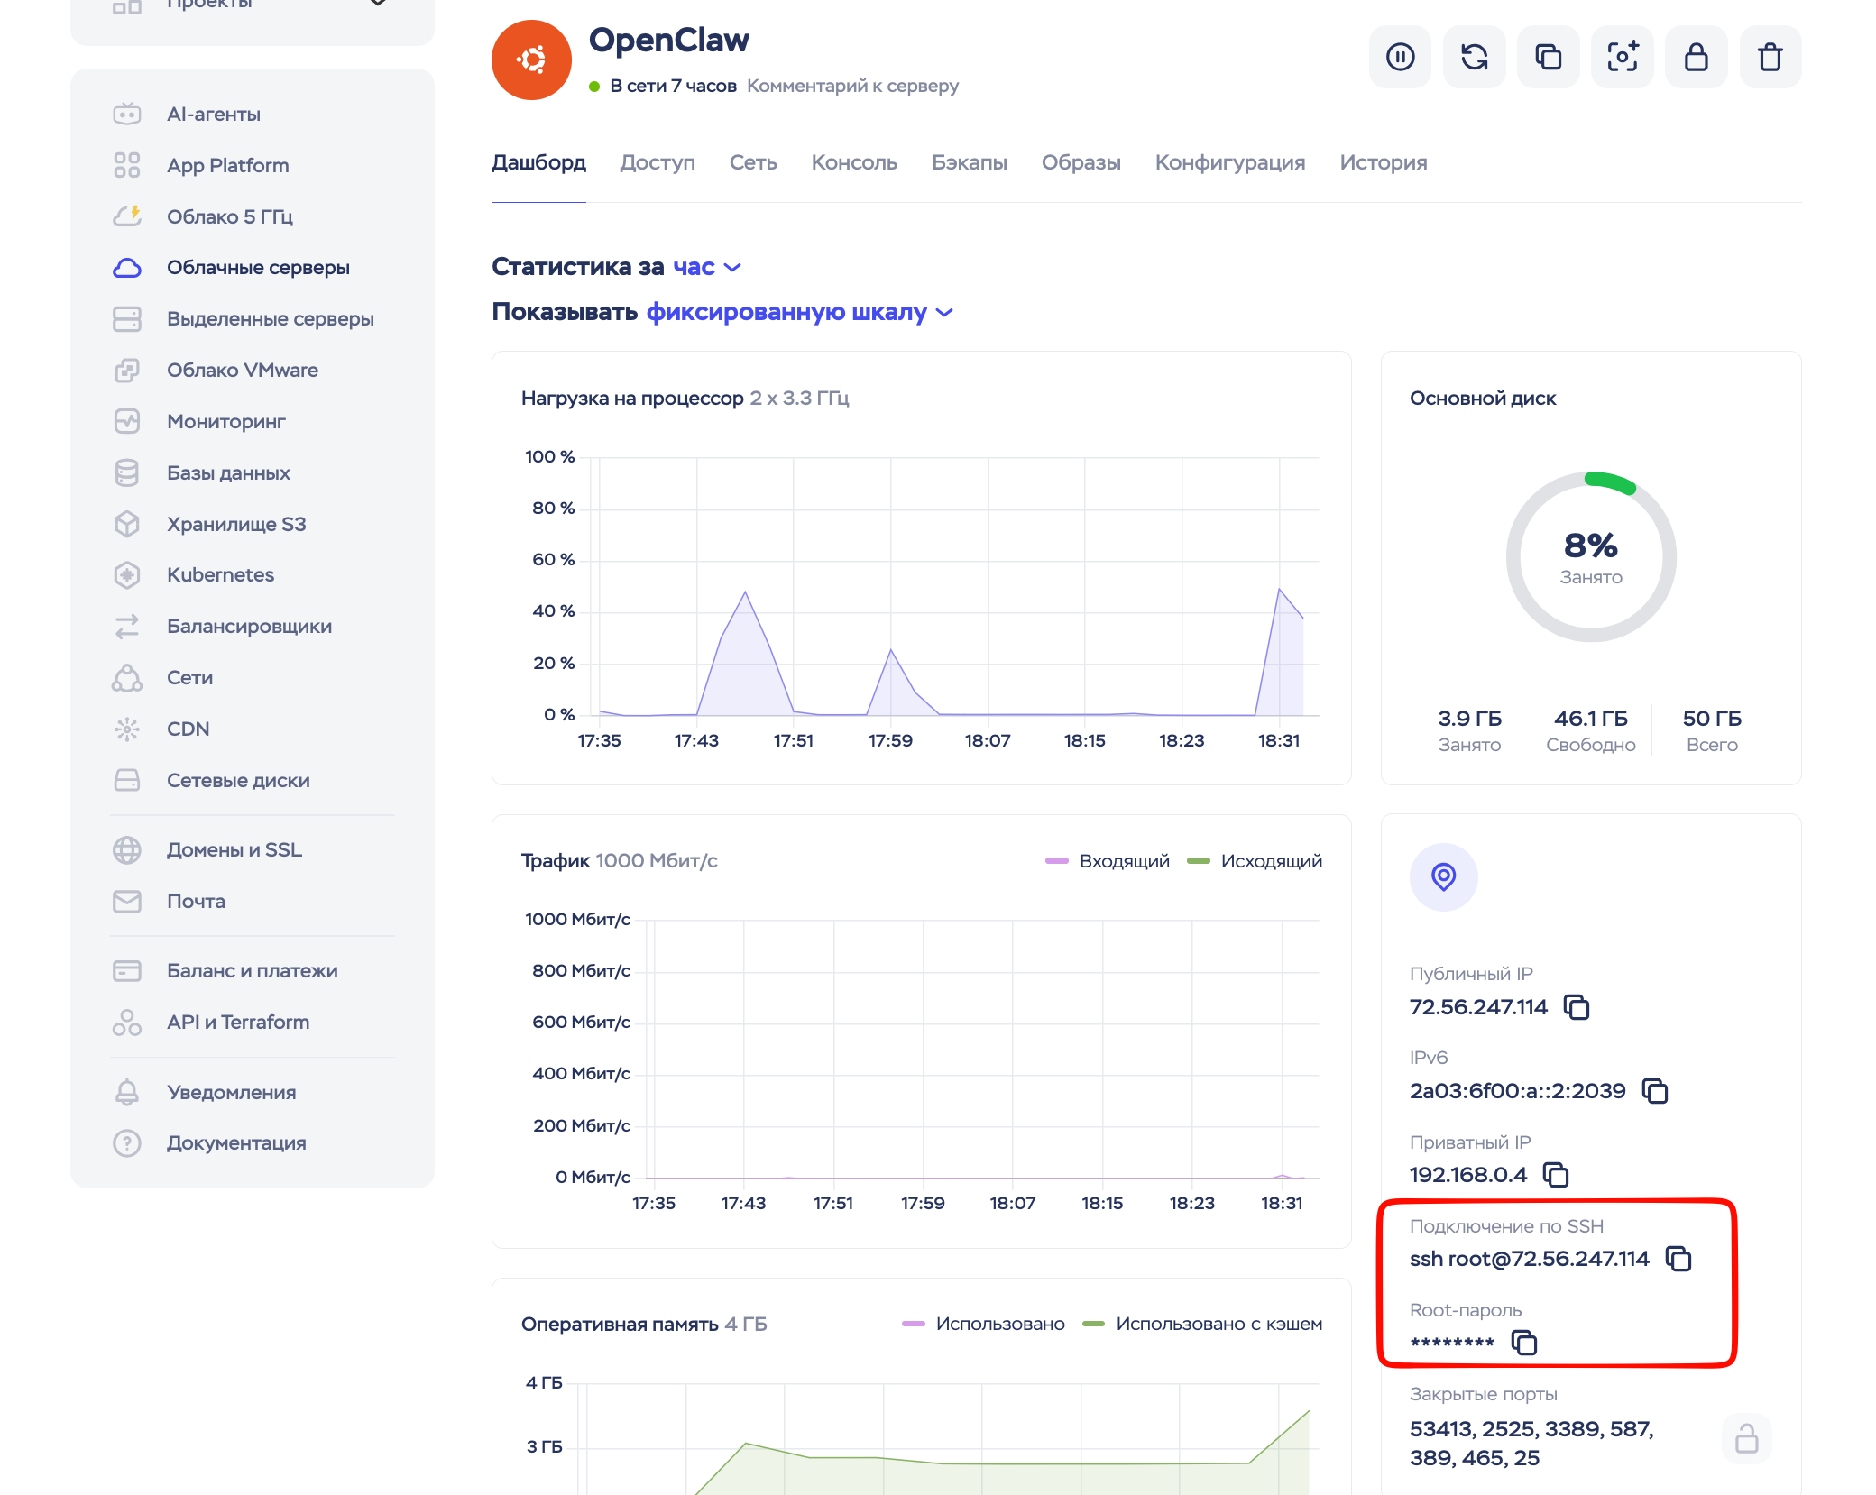
Task: Click the clone server icon
Action: pos(1548,57)
